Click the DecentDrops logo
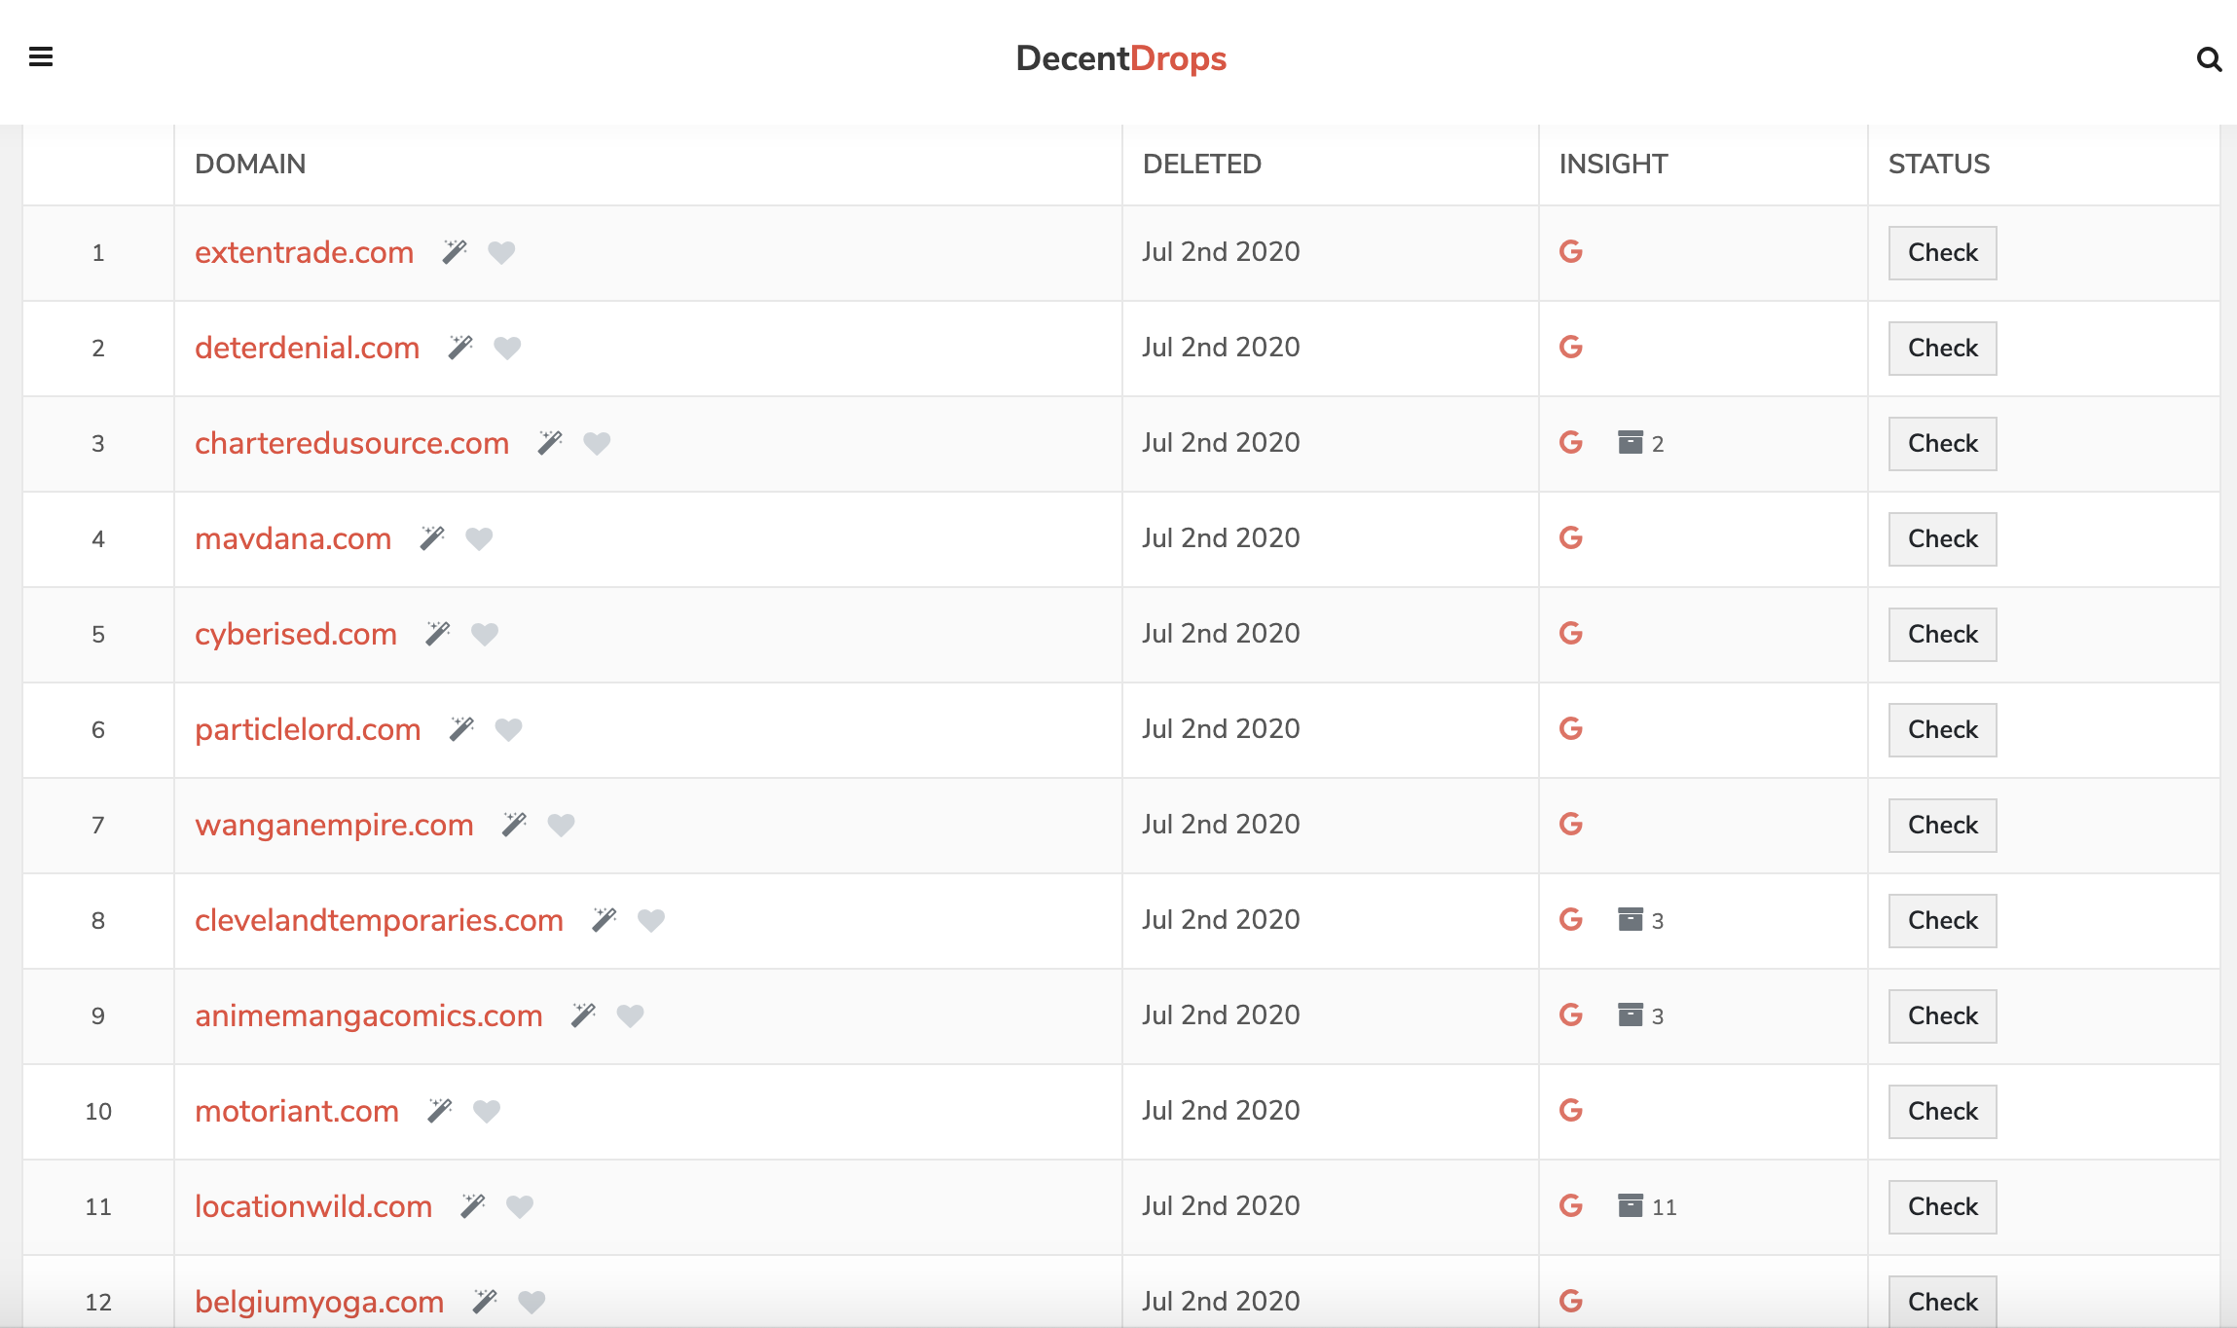Image resolution: width=2237 pixels, height=1328 pixels. (x=1120, y=58)
